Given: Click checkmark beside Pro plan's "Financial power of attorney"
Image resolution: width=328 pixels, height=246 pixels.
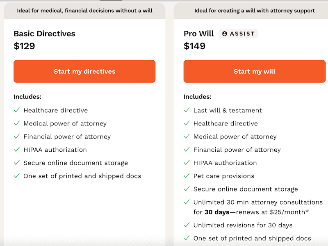Looking at the screenshot, I should 186,150.
